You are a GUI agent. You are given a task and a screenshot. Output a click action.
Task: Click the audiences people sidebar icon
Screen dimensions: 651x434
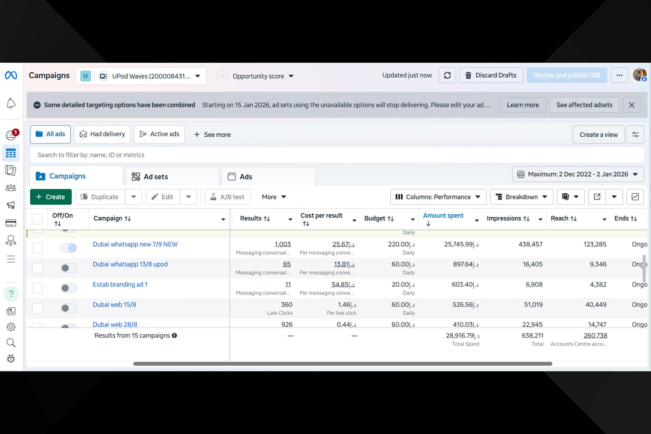click(11, 188)
